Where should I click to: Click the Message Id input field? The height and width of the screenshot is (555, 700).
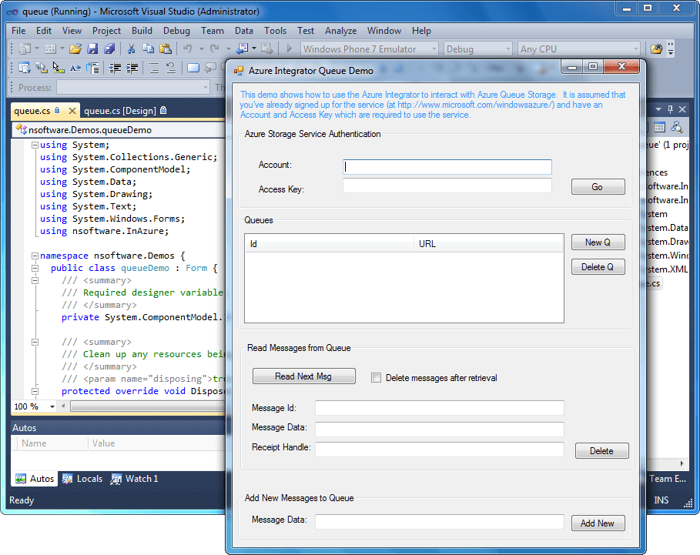coord(439,408)
